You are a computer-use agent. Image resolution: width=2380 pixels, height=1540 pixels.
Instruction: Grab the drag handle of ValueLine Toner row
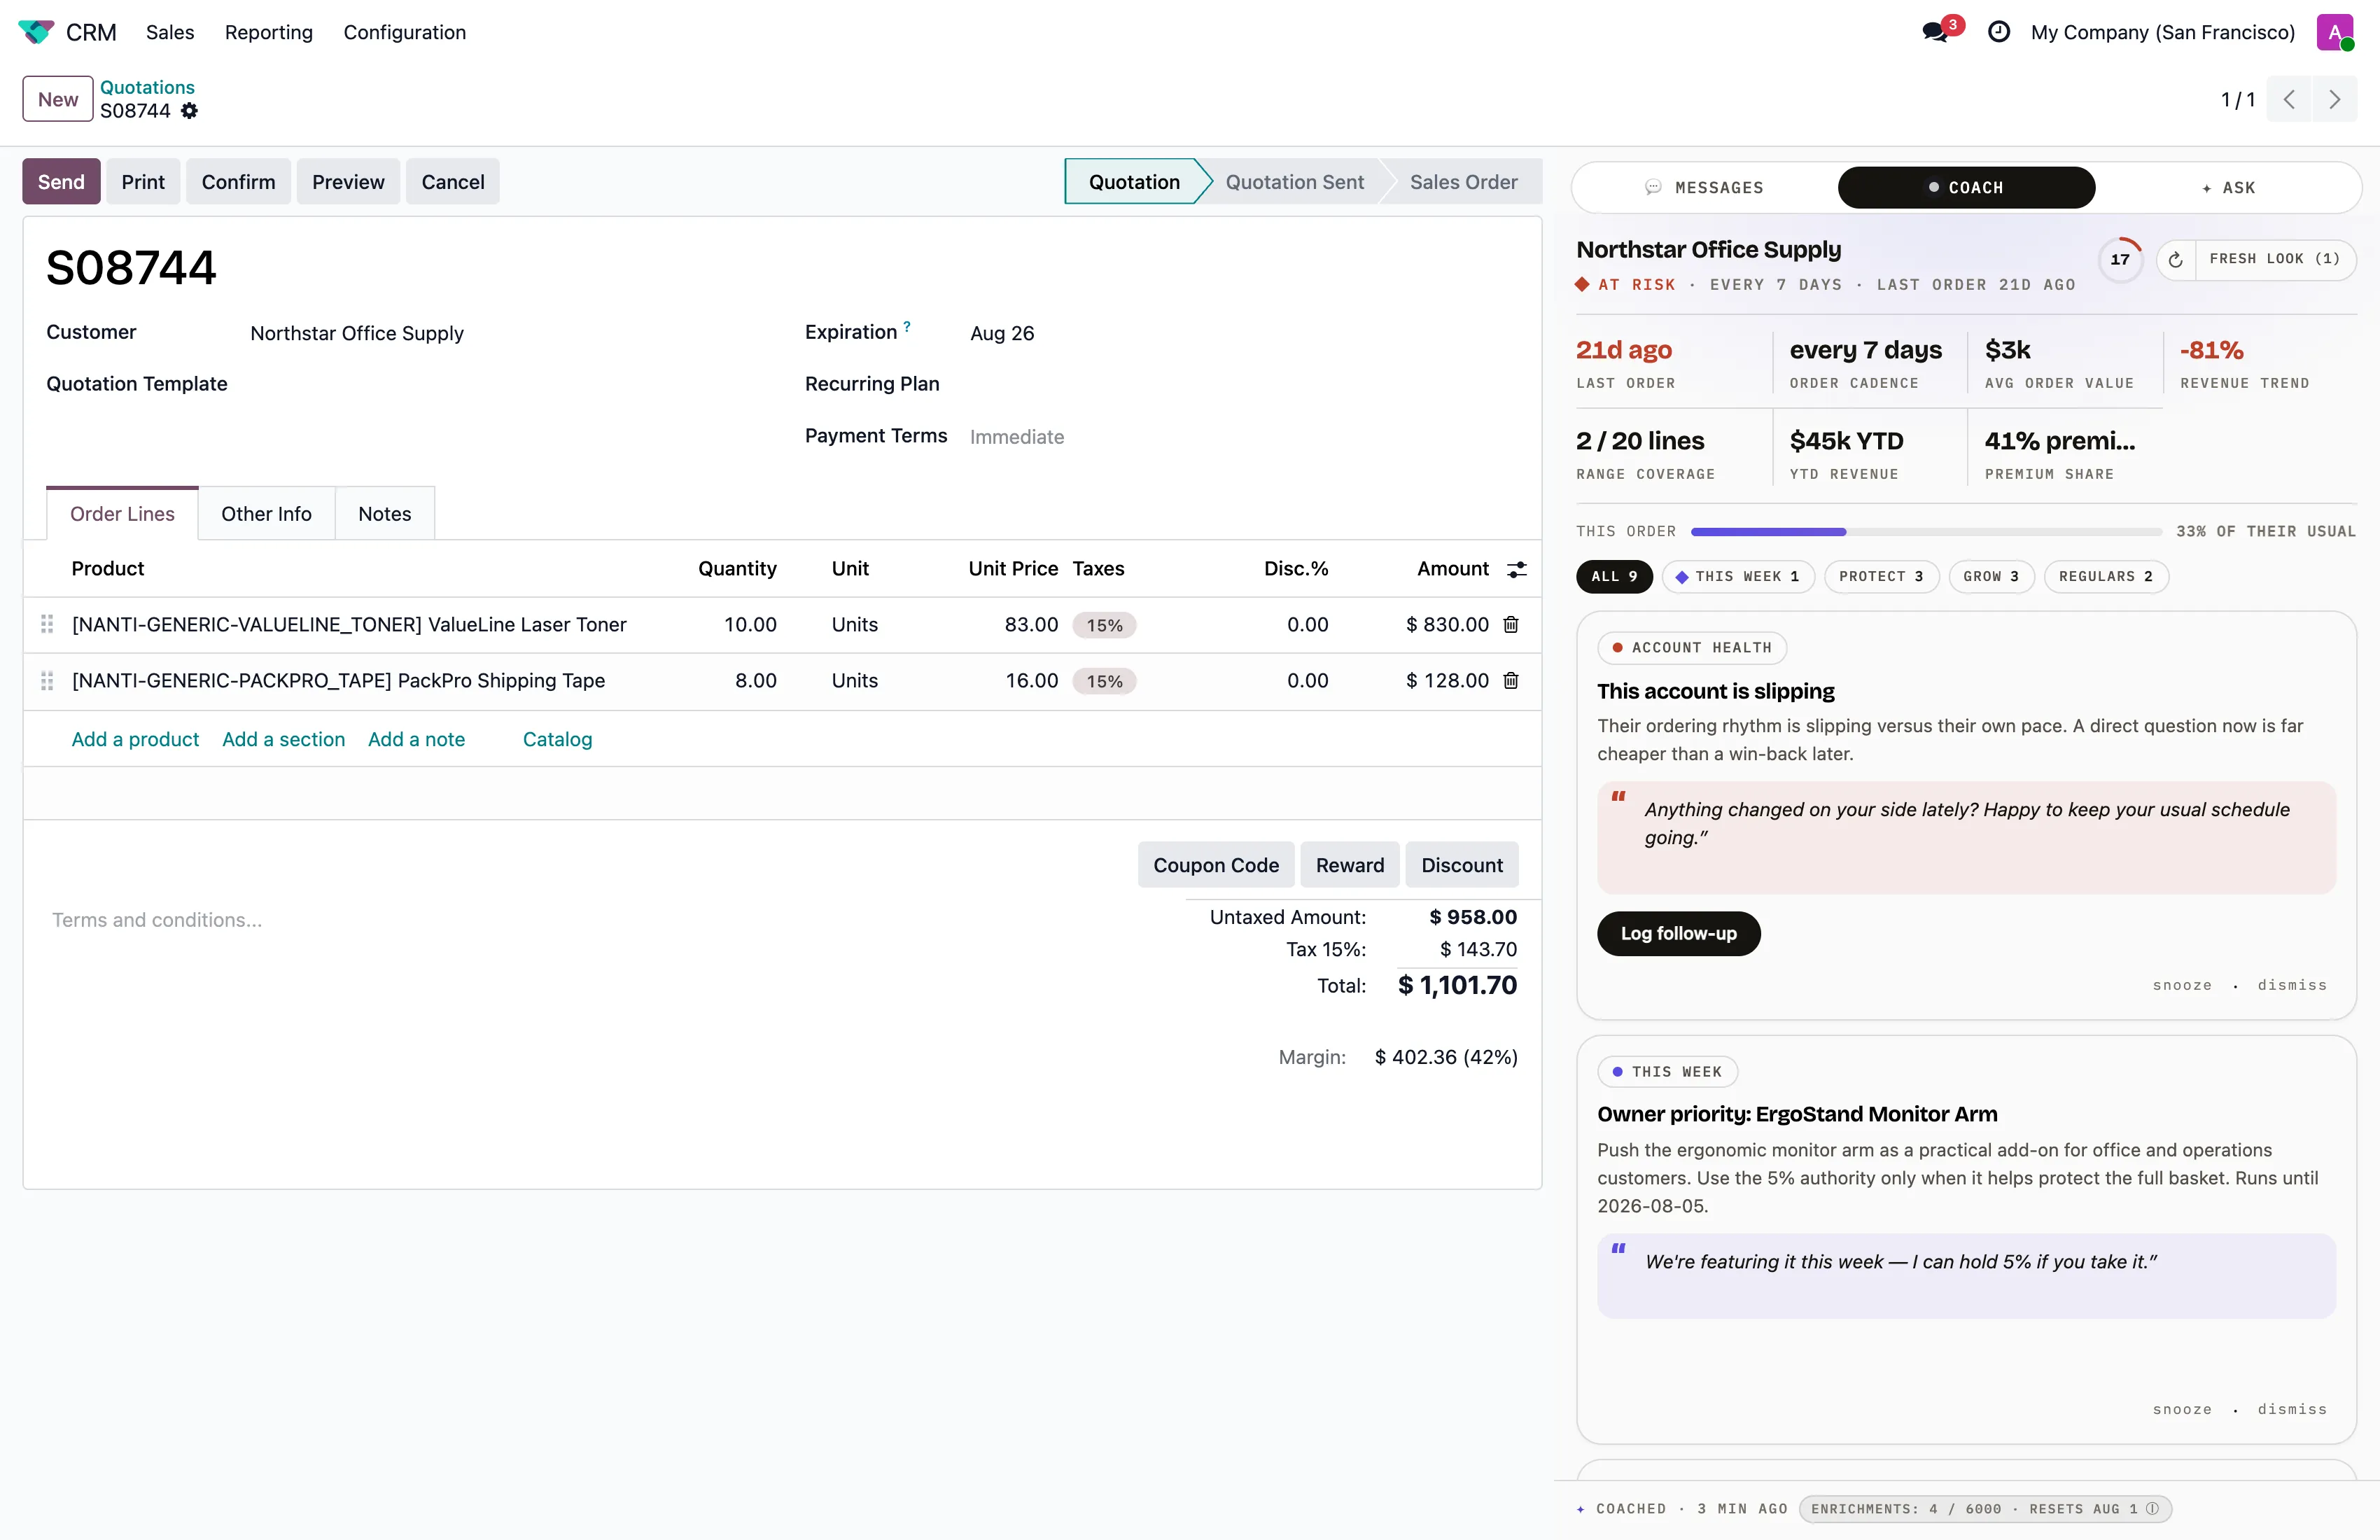tap(46, 624)
